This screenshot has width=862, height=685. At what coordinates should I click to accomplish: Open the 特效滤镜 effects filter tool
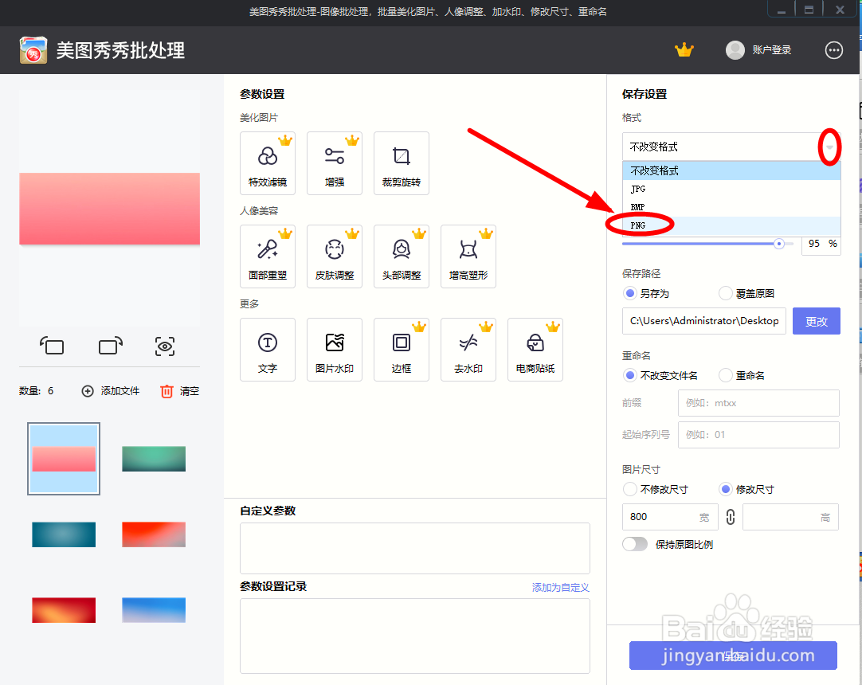pyautogui.click(x=268, y=163)
